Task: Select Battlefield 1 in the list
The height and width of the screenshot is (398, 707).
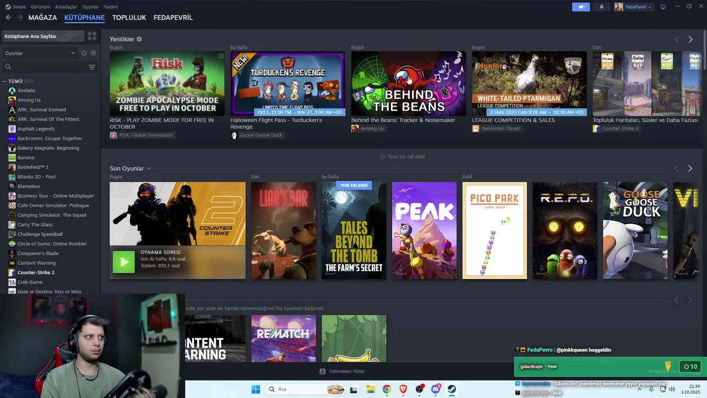Action: [33, 167]
